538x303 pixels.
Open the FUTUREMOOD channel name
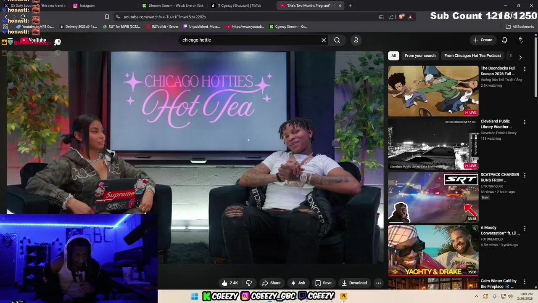pos(492,239)
